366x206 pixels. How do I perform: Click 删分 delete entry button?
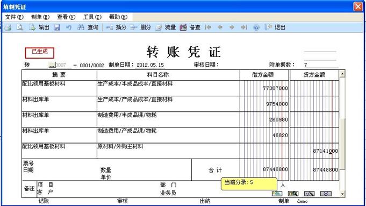pos(140,27)
